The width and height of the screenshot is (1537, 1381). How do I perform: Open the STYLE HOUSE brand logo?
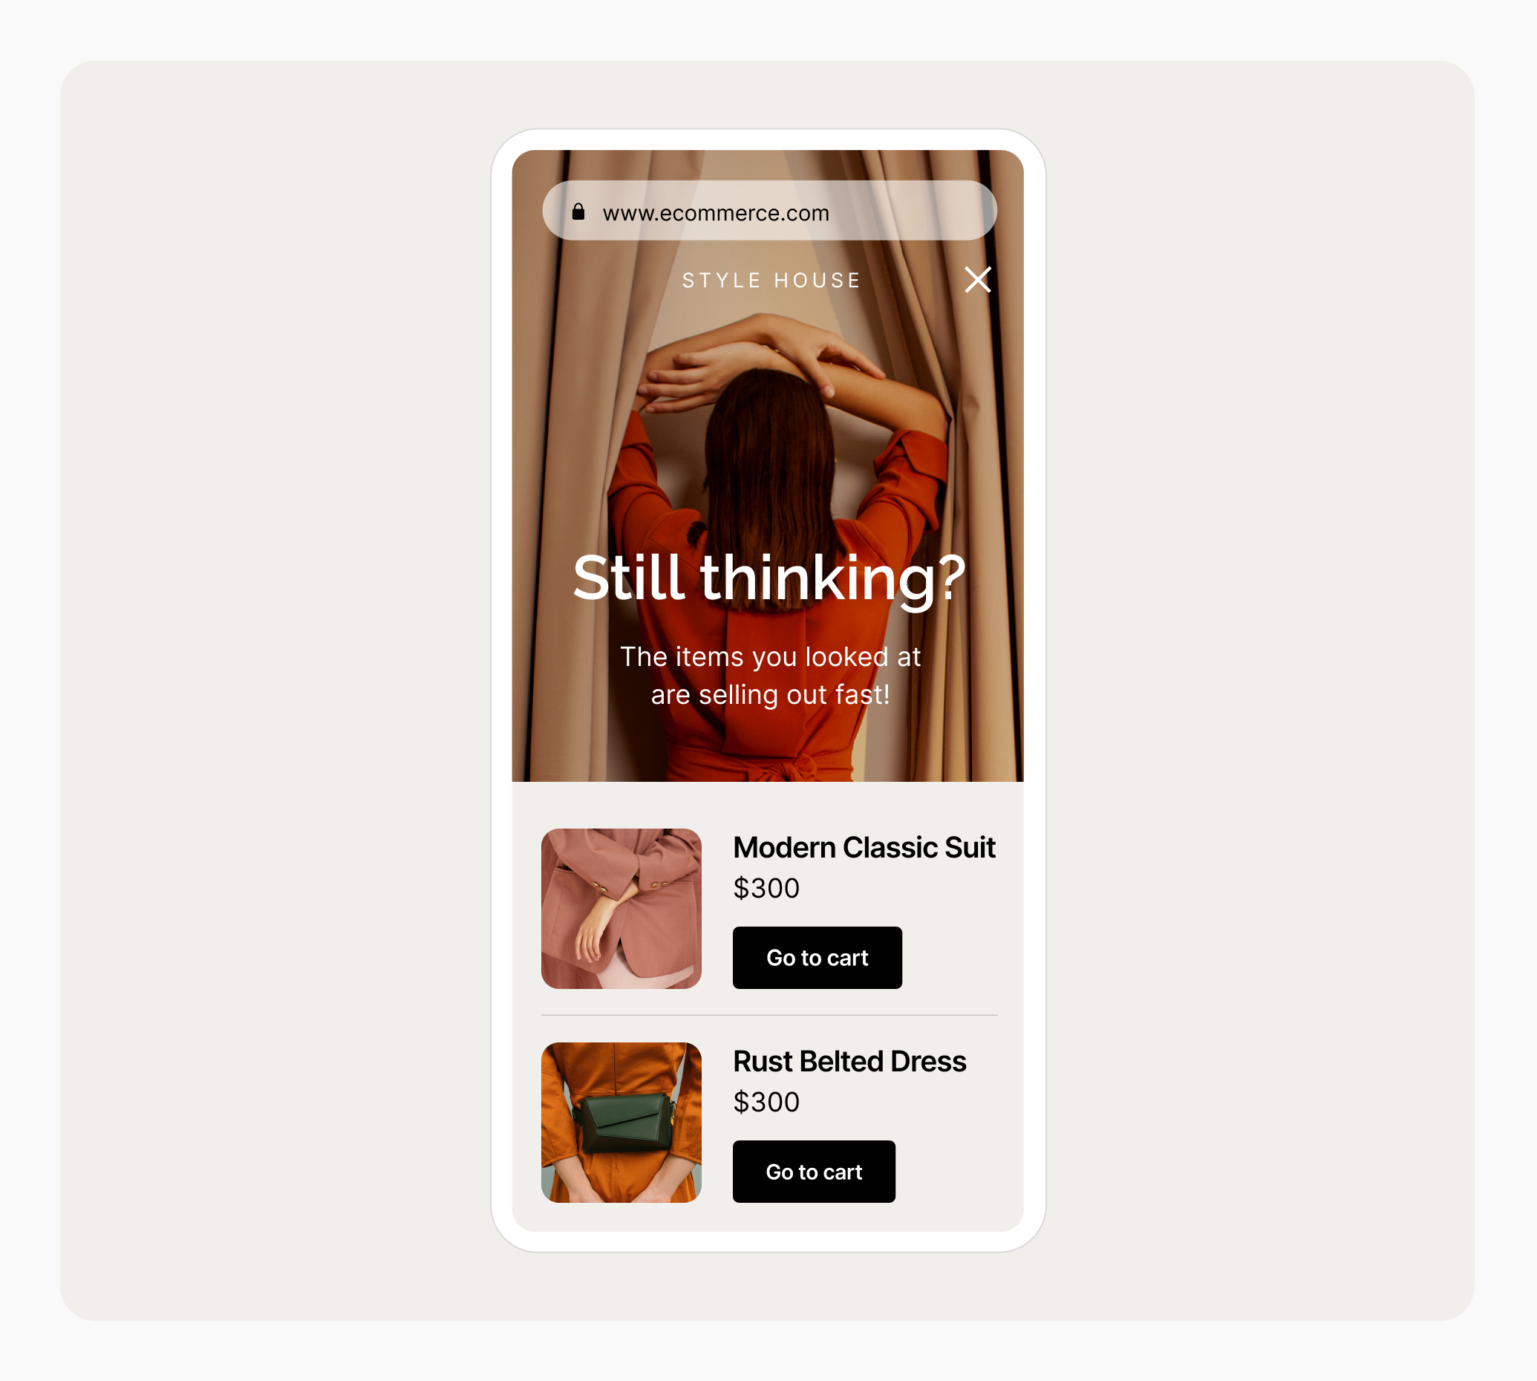(x=771, y=280)
